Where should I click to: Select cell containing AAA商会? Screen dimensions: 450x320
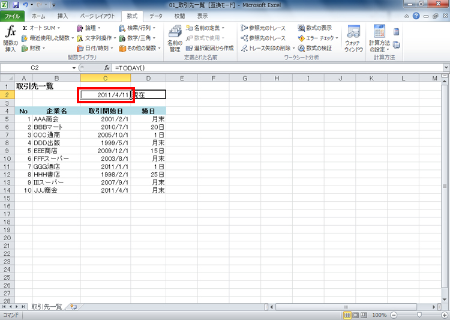[56, 119]
